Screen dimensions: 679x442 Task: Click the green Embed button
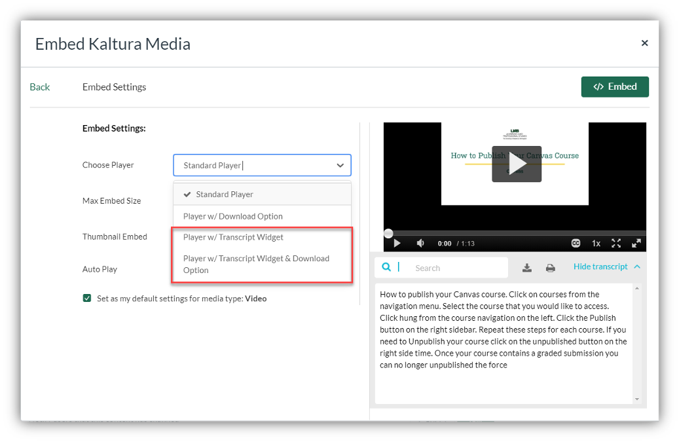pos(615,87)
